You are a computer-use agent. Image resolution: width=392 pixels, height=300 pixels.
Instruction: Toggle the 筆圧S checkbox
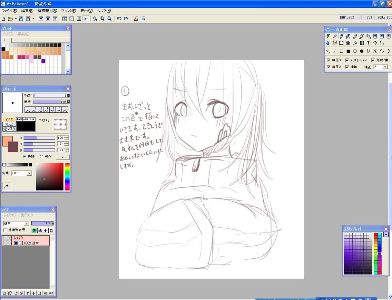[x=329, y=60]
